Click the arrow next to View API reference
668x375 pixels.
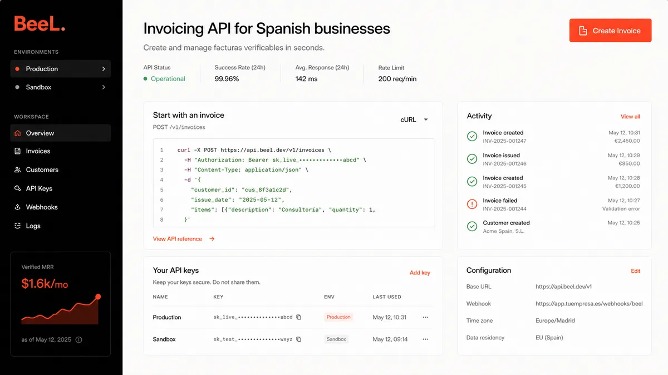(212, 239)
